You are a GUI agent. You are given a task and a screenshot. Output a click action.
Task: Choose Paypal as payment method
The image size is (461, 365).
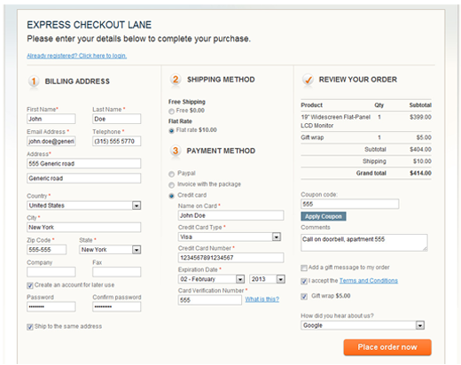click(x=171, y=174)
